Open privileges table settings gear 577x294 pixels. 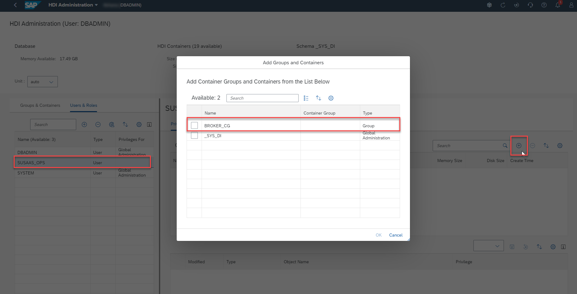[x=553, y=247]
